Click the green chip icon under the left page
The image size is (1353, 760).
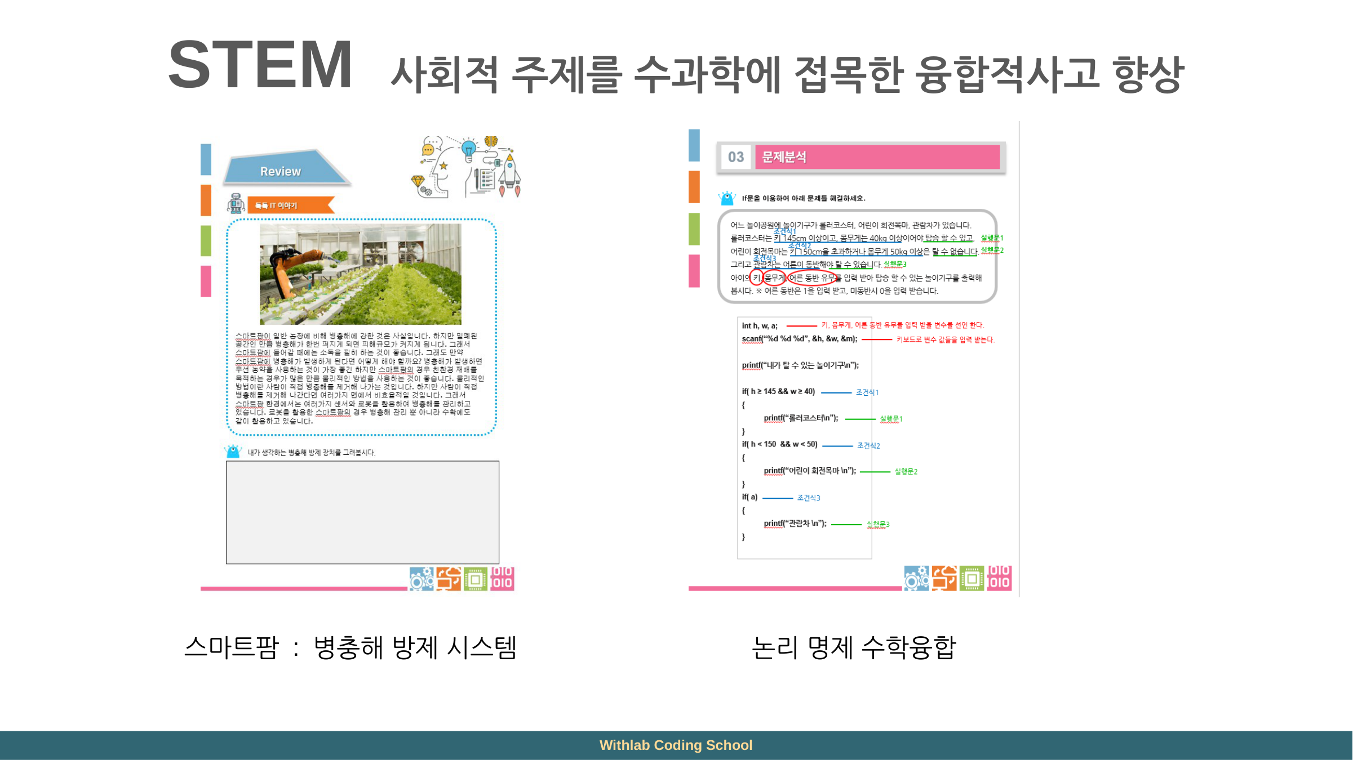(x=475, y=579)
